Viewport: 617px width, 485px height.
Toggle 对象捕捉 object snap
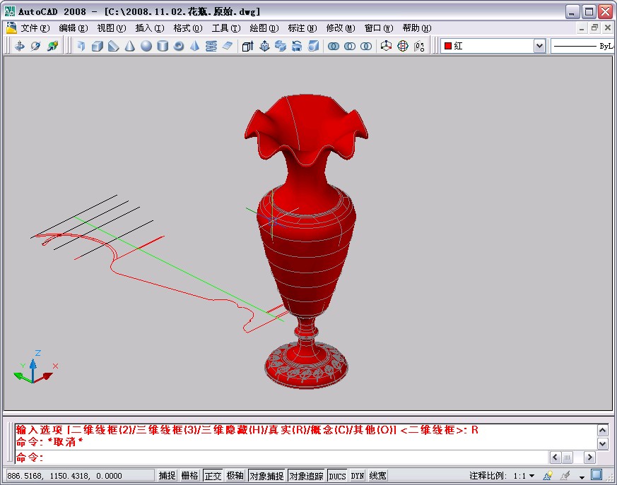click(x=266, y=476)
